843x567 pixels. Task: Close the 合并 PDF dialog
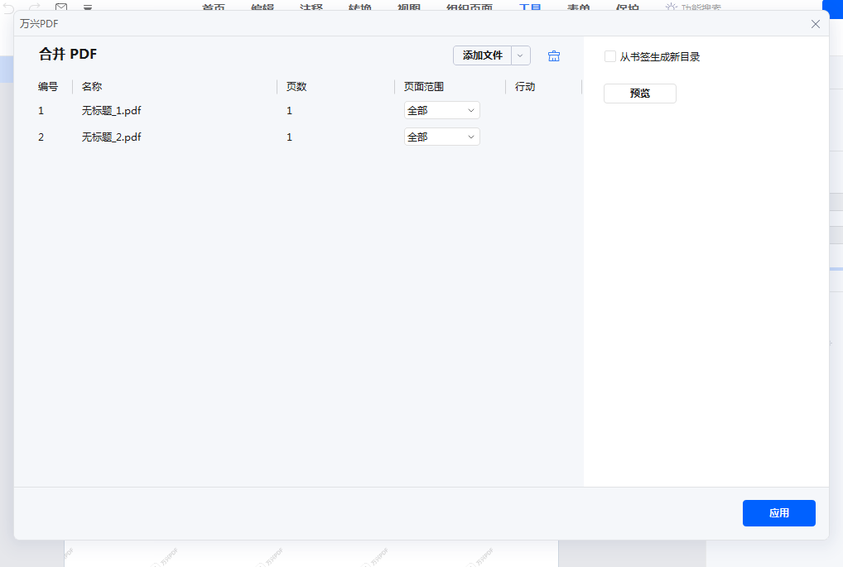(x=816, y=24)
